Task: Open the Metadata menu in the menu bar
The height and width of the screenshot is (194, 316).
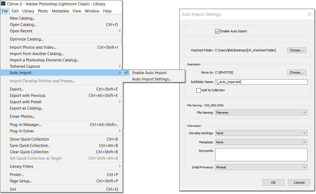Action: click(60, 11)
